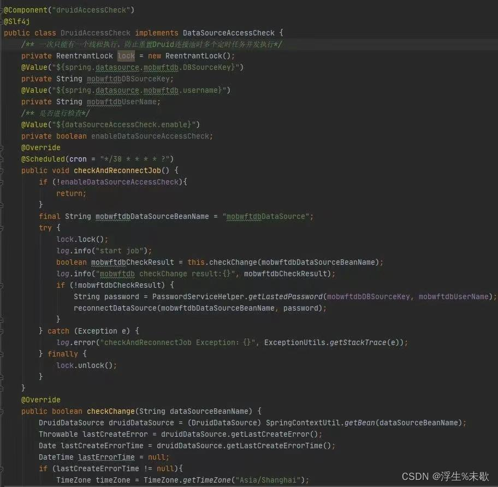Collapse the fold marker beside if (lastCreateErrorTime != null)

click(x=1, y=469)
